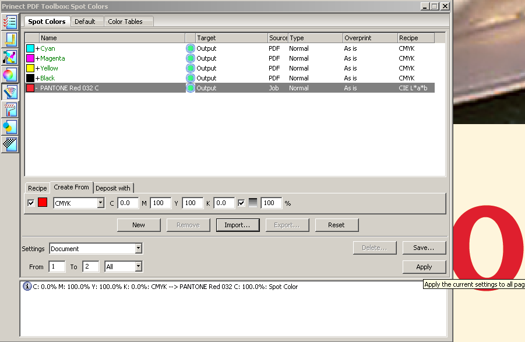Click Output icon for PANTONE Red 032 C
This screenshot has width=525, height=342.
point(191,88)
